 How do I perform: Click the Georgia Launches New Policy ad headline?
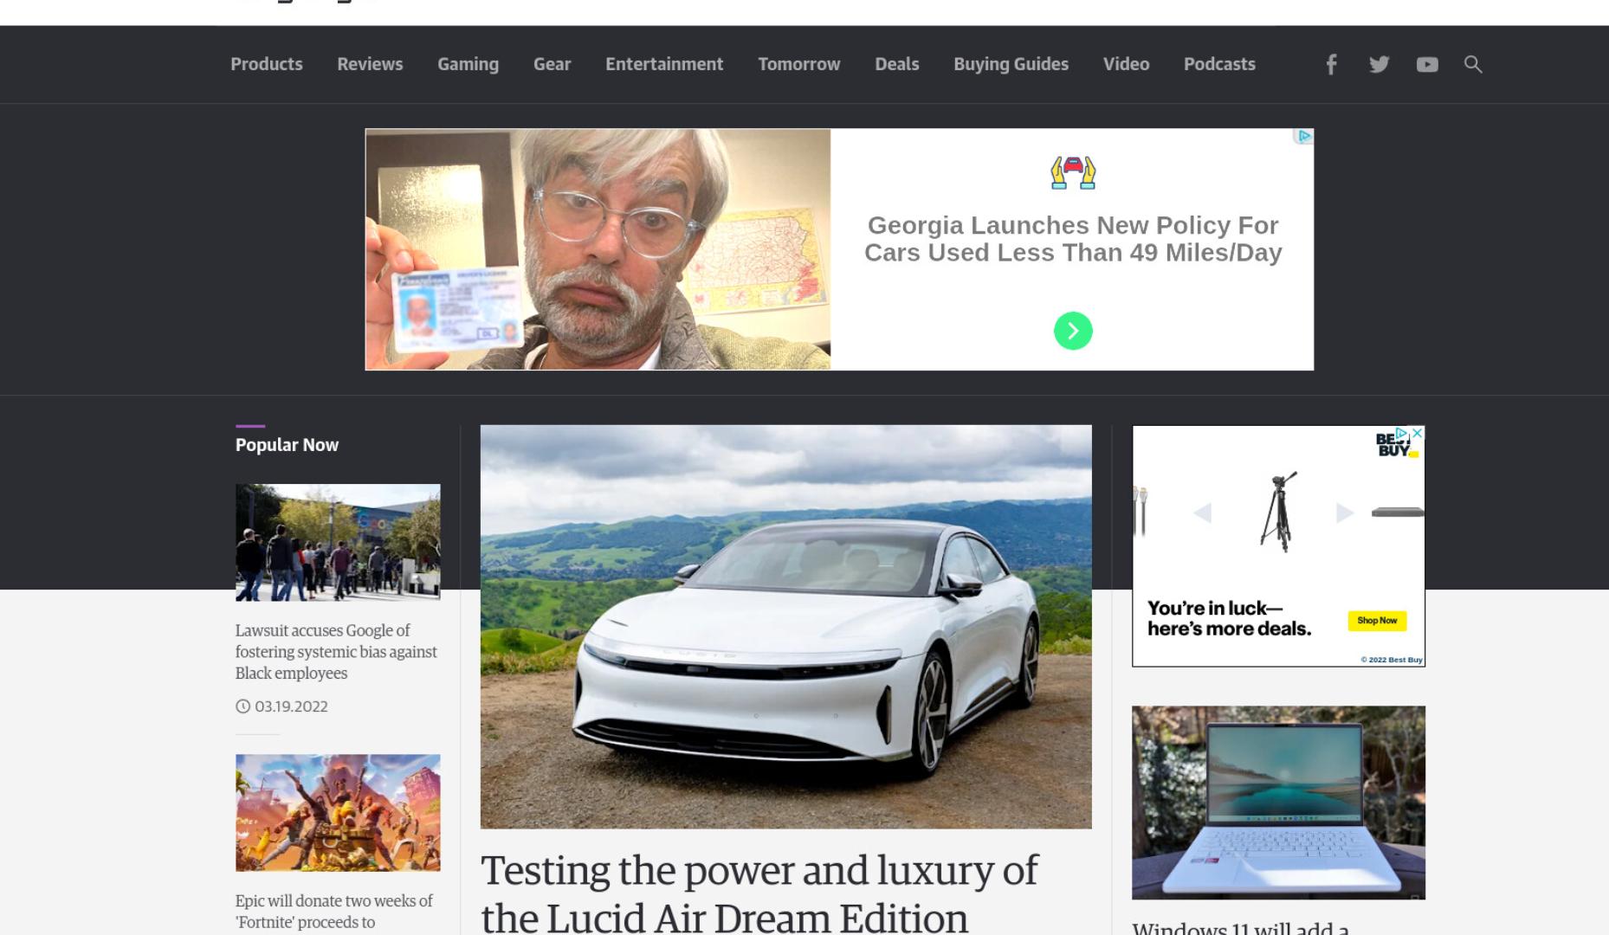pyautogui.click(x=1073, y=239)
